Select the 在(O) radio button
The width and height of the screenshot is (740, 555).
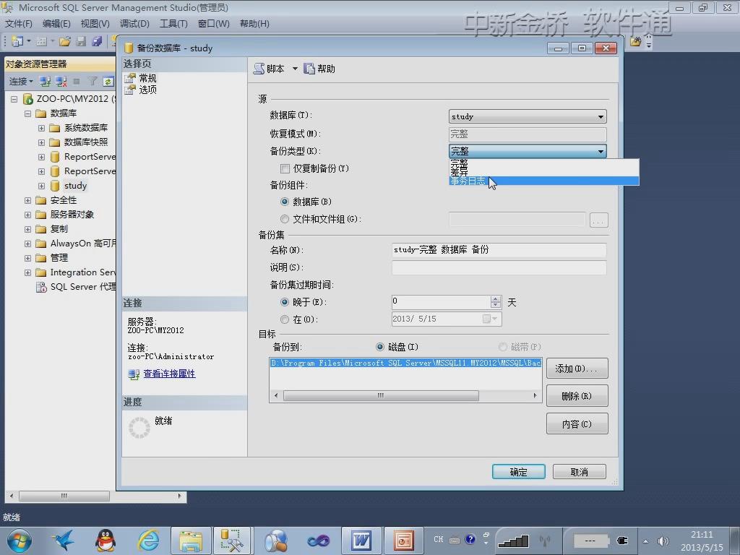(285, 319)
